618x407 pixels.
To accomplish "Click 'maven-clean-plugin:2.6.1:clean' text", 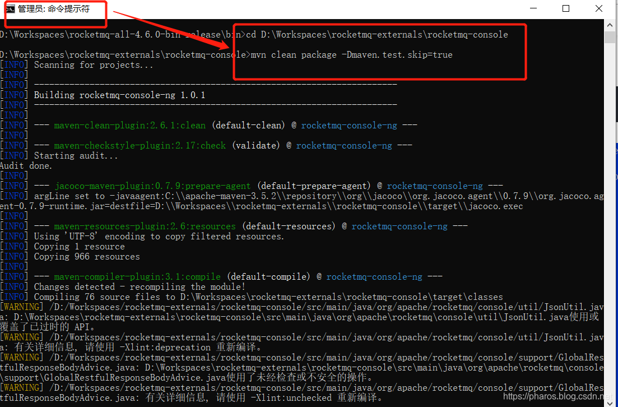I will pos(129,126).
